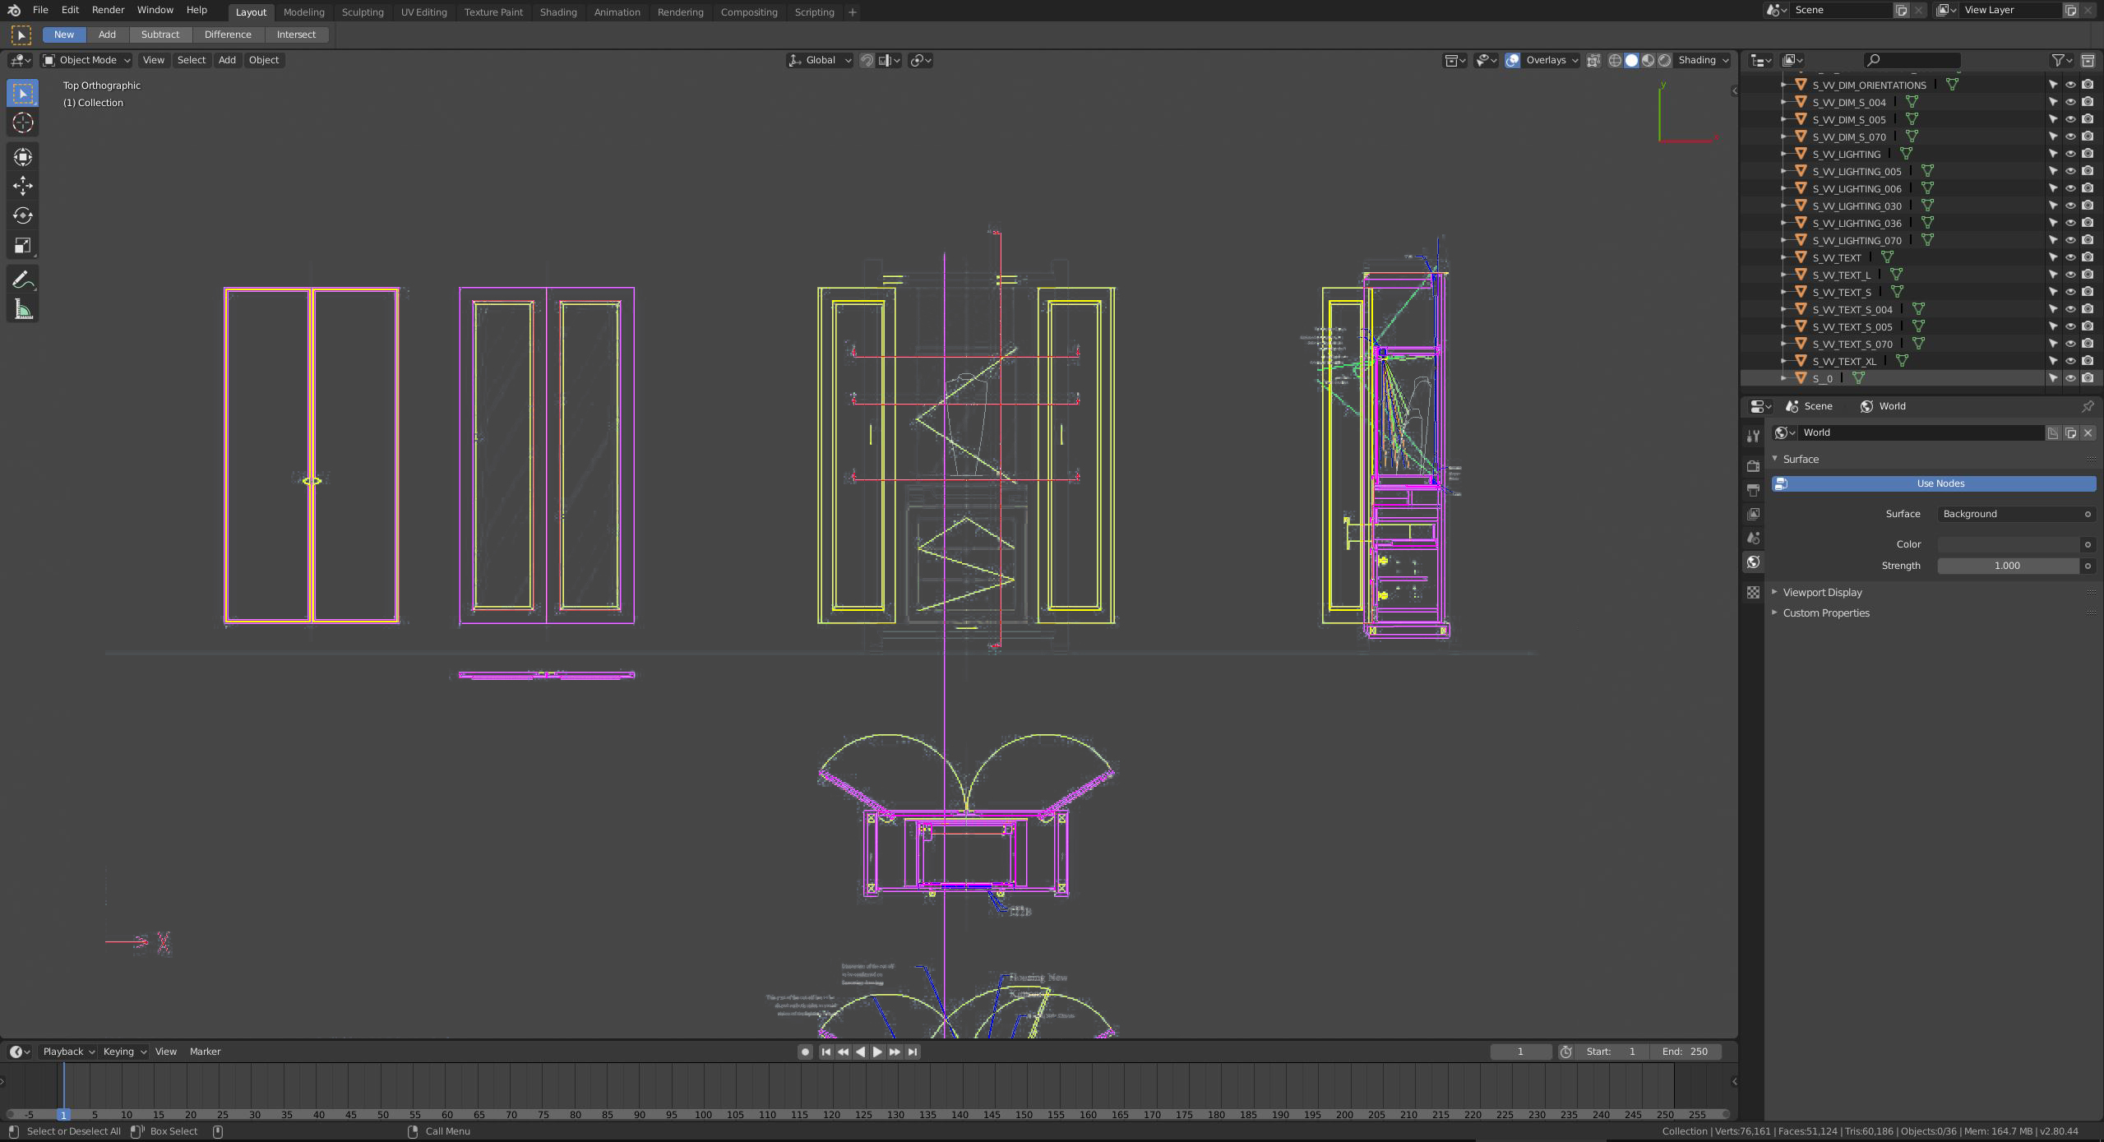Open the Texture properties tab icon
Image resolution: width=2104 pixels, height=1142 pixels.
click(1753, 592)
